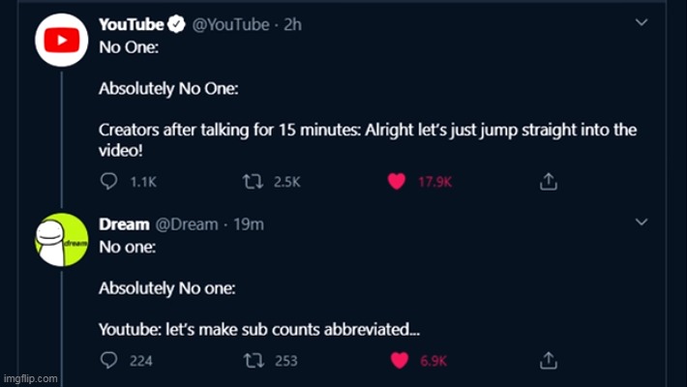Click YouTube's verified badge
This screenshot has height=387, width=687.
pyautogui.click(x=177, y=24)
